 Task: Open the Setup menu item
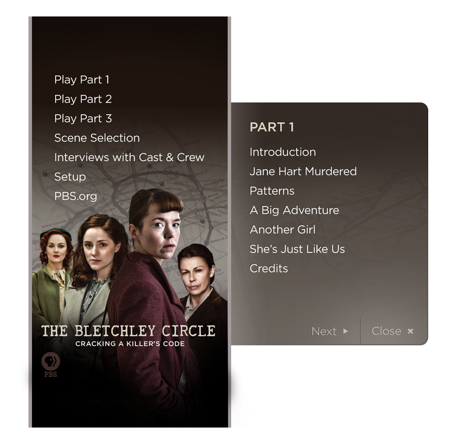pos(70,177)
